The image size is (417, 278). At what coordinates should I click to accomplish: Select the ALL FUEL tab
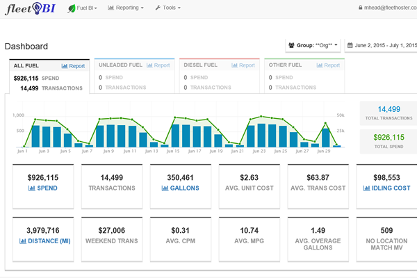pos(49,76)
